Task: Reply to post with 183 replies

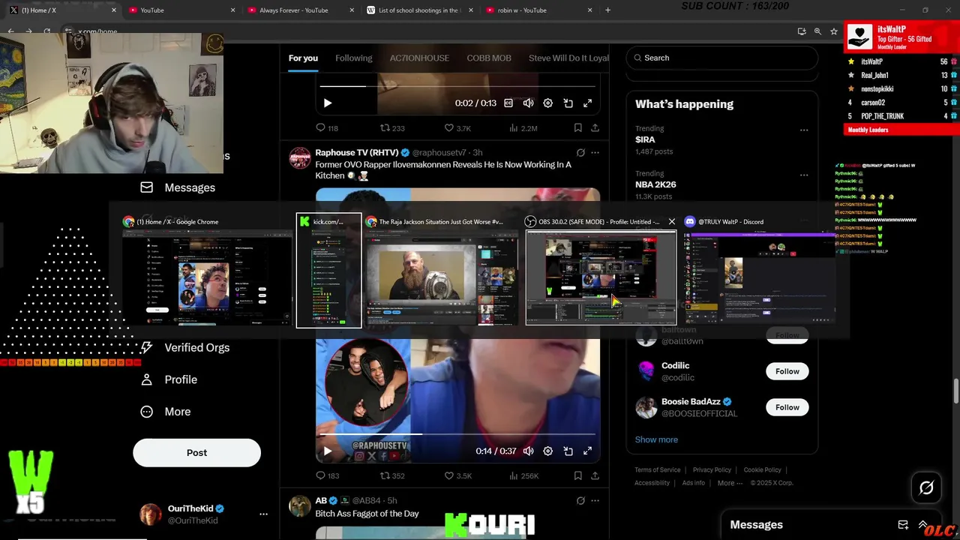Action: [x=327, y=475]
